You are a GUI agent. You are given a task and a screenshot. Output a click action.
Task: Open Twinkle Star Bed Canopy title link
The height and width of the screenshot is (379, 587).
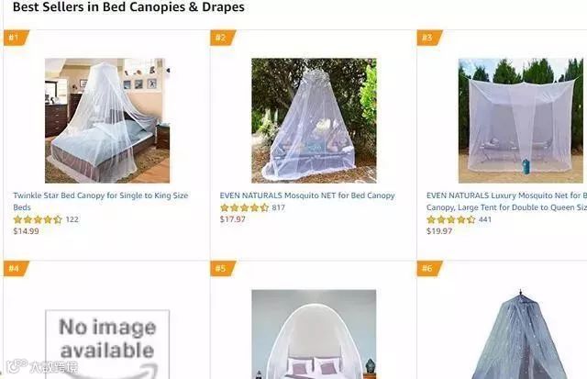100,201
